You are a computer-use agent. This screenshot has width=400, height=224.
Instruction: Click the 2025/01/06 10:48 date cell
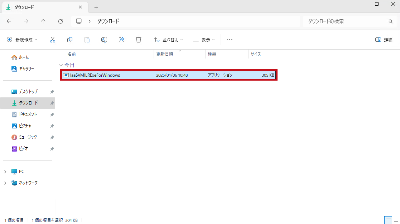(172, 75)
